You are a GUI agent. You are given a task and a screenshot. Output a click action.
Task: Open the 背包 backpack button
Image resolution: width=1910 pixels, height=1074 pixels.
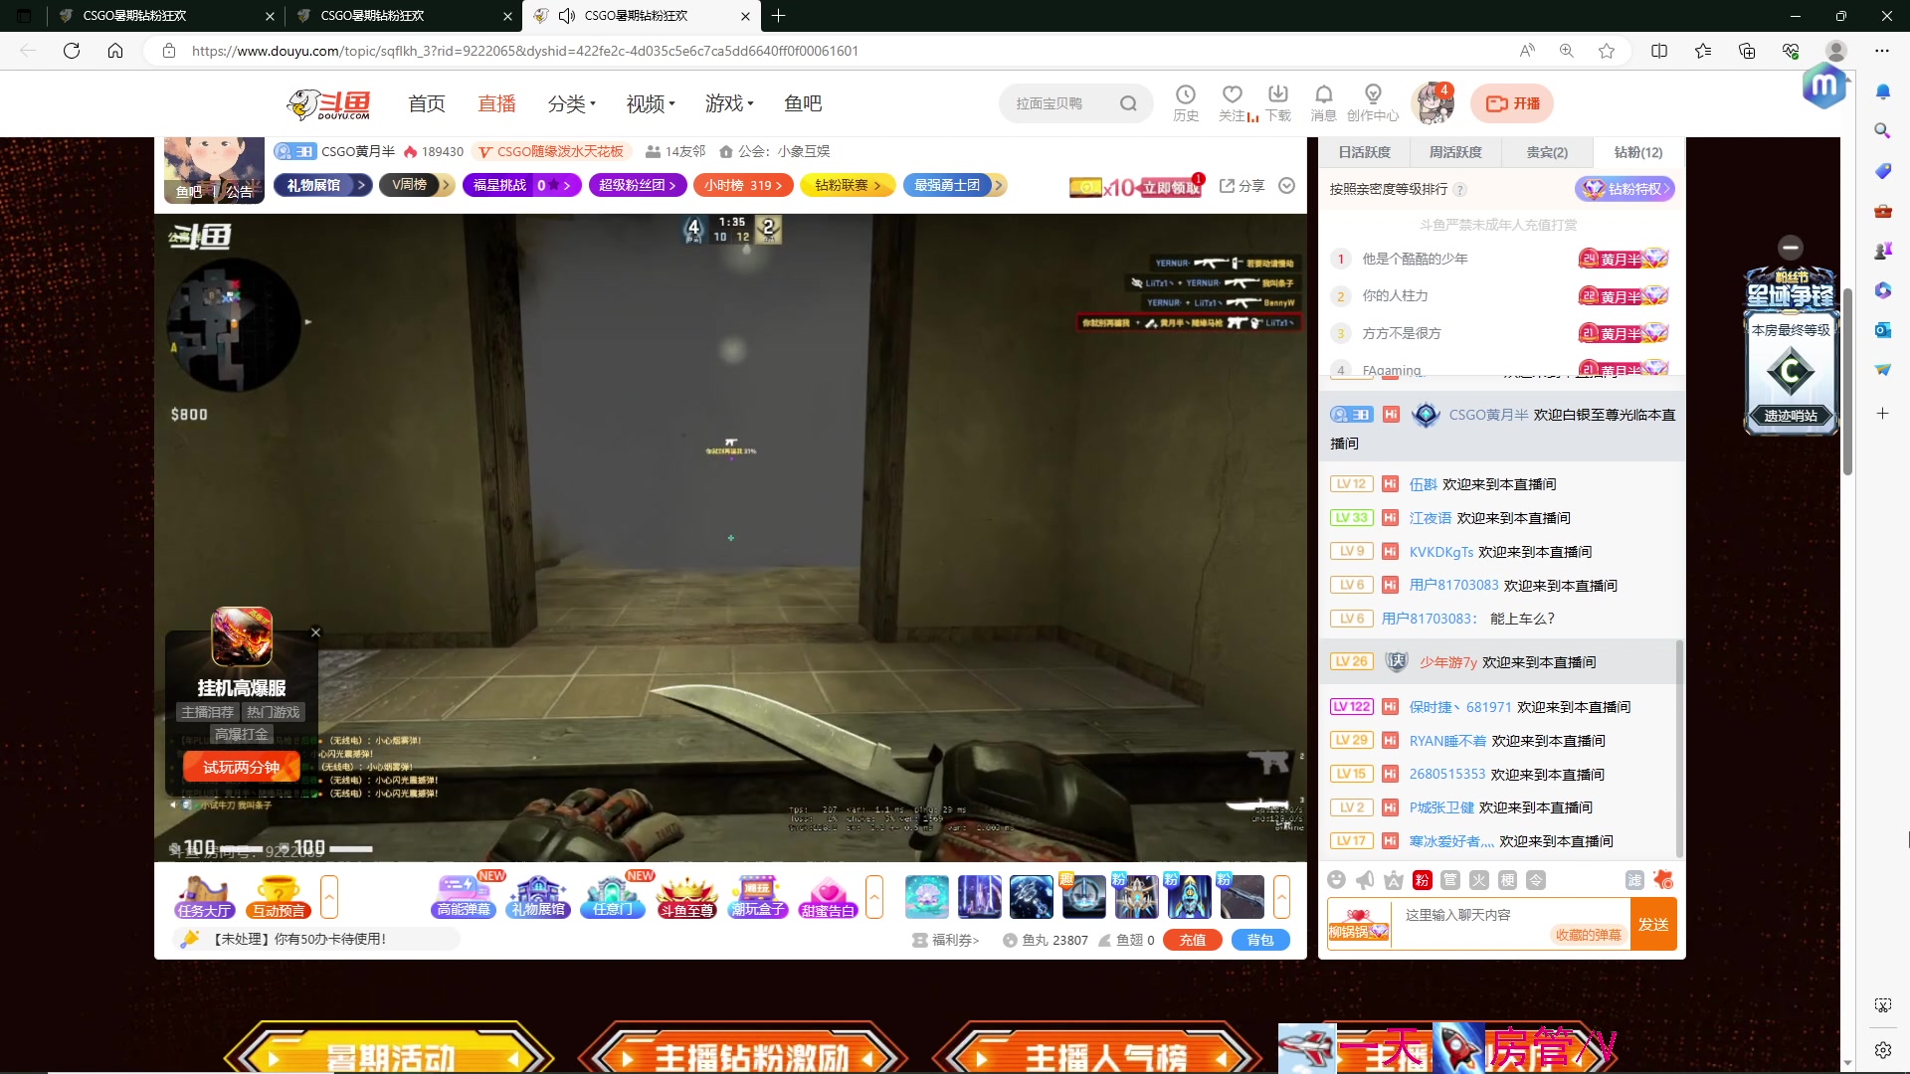point(1260,940)
